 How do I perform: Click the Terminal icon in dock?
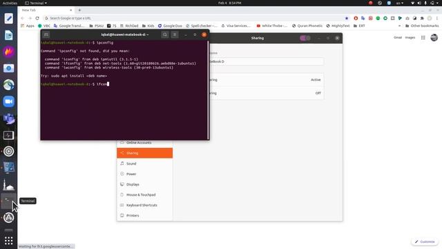(x=9, y=201)
